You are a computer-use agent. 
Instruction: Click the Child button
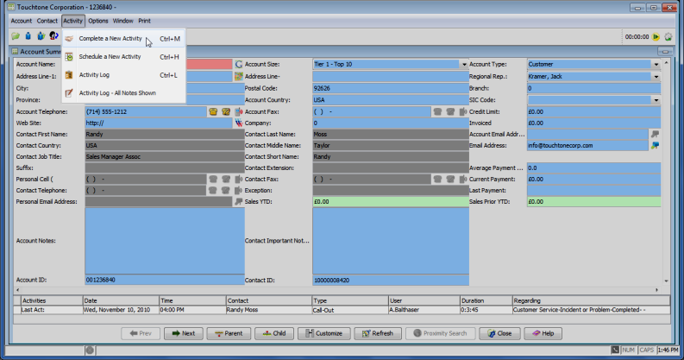coord(274,333)
